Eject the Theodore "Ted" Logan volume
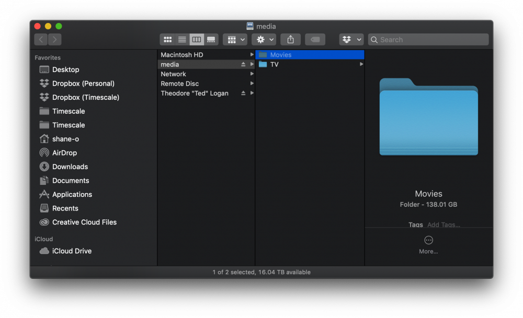The image size is (523, 318). (243, 93)
